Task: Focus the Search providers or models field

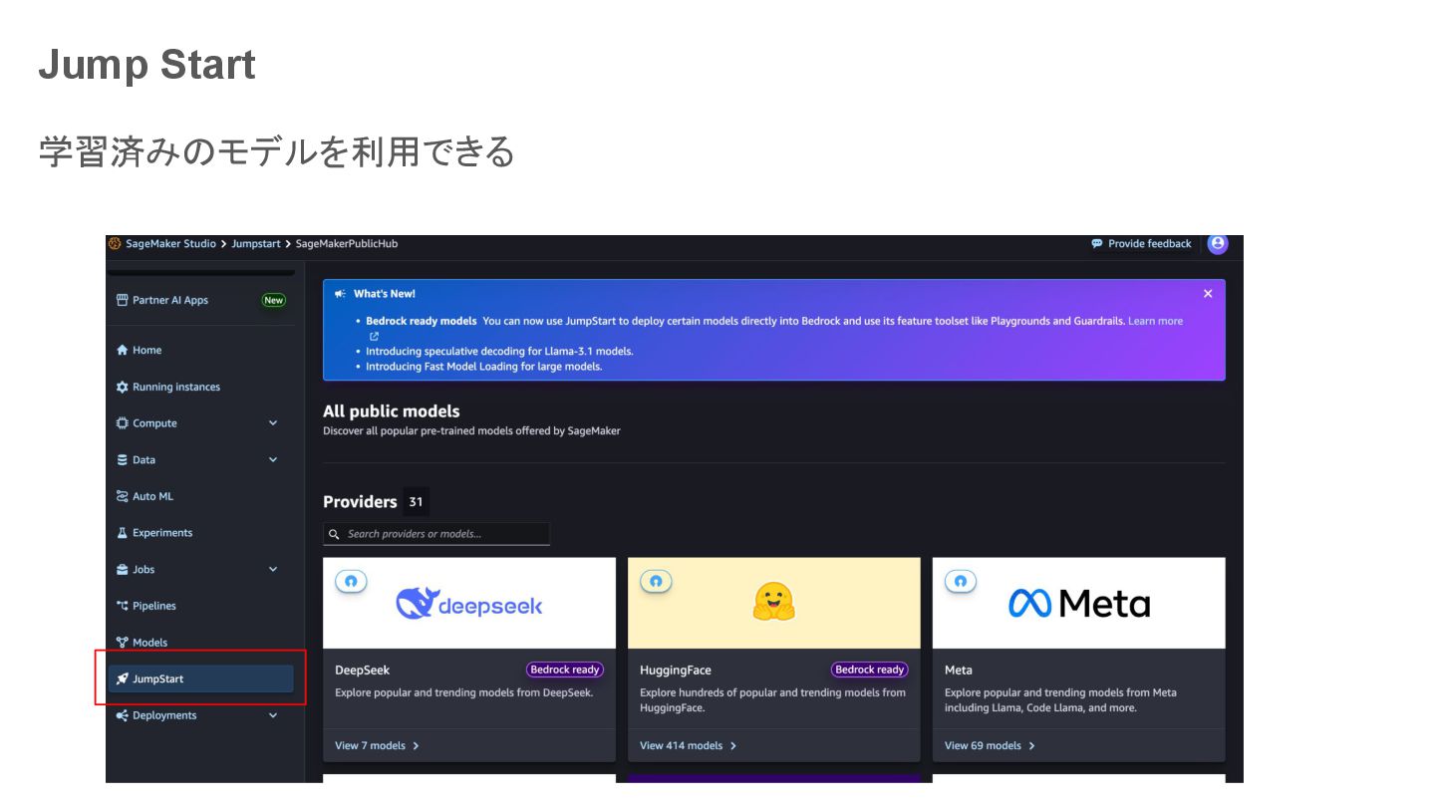Action: pyautogui.click(x=436, y=534)
